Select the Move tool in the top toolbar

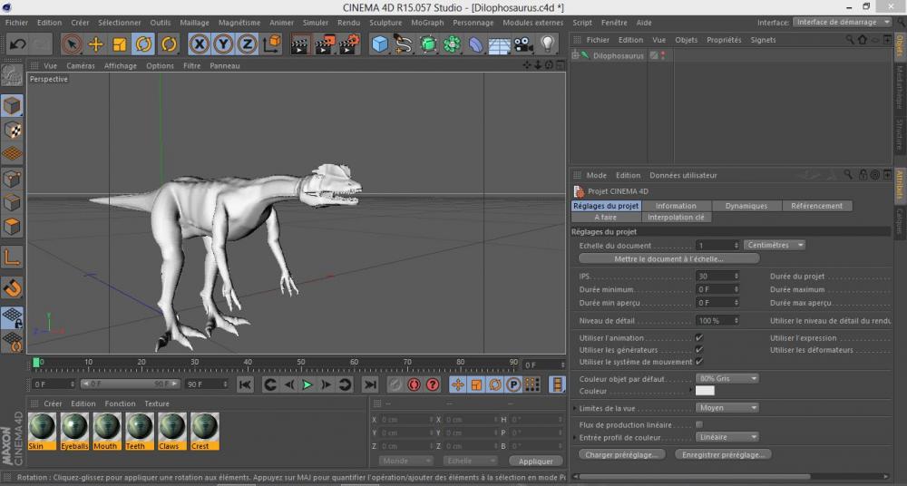[x=95, y=44]
